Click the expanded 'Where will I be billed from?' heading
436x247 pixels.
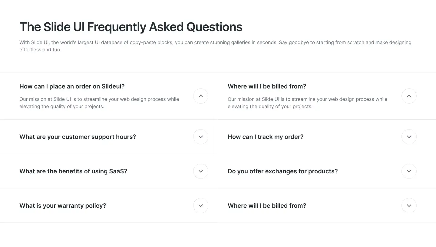(x=267, y=86)
